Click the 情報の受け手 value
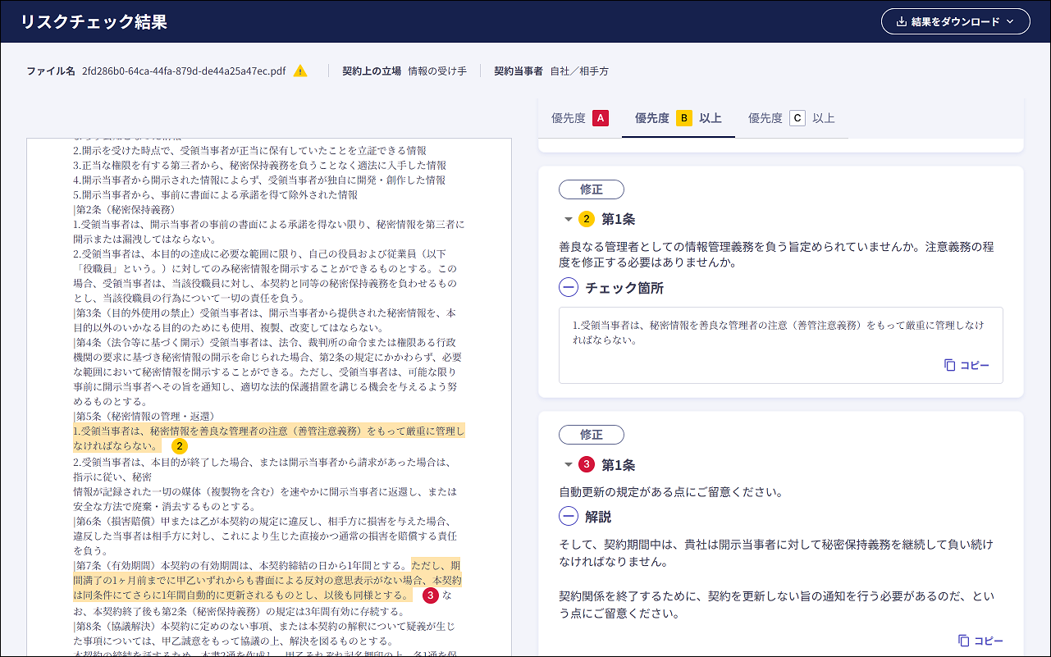This screenshot has width=1051, height=657. tap(437, 71)
